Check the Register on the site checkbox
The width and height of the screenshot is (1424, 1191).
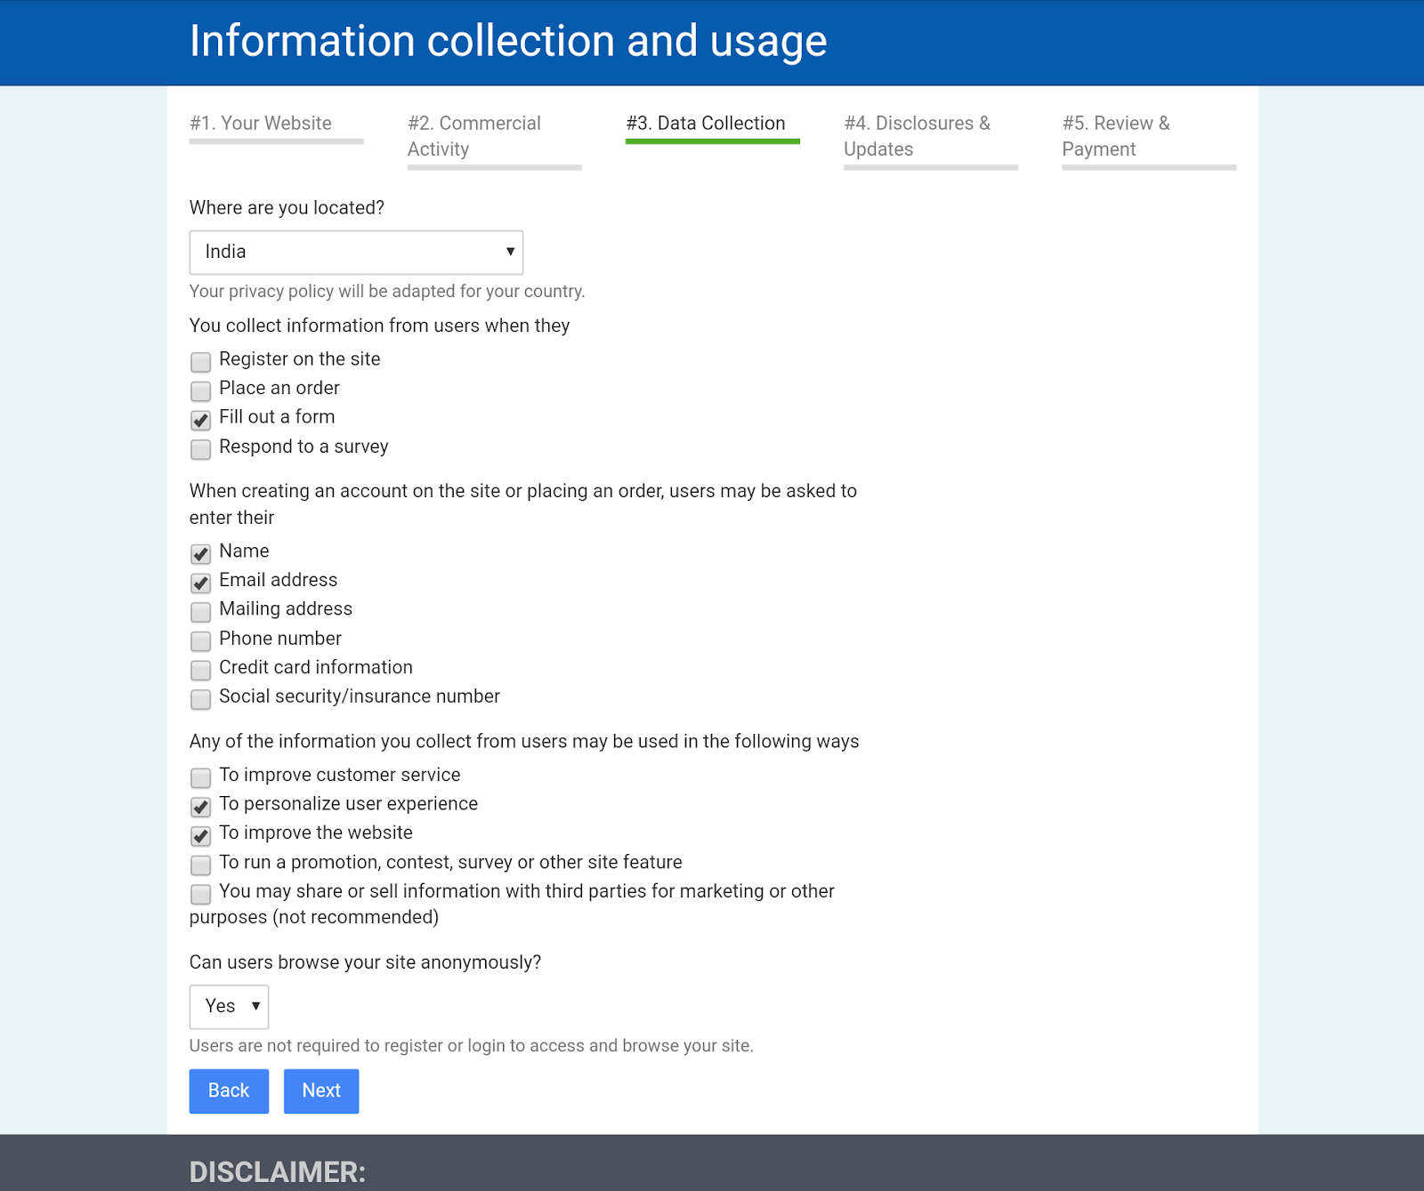[201, 362]
